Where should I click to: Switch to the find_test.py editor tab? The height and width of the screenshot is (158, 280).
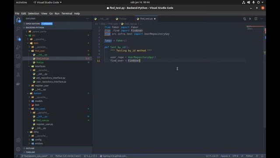coord(146,19)
